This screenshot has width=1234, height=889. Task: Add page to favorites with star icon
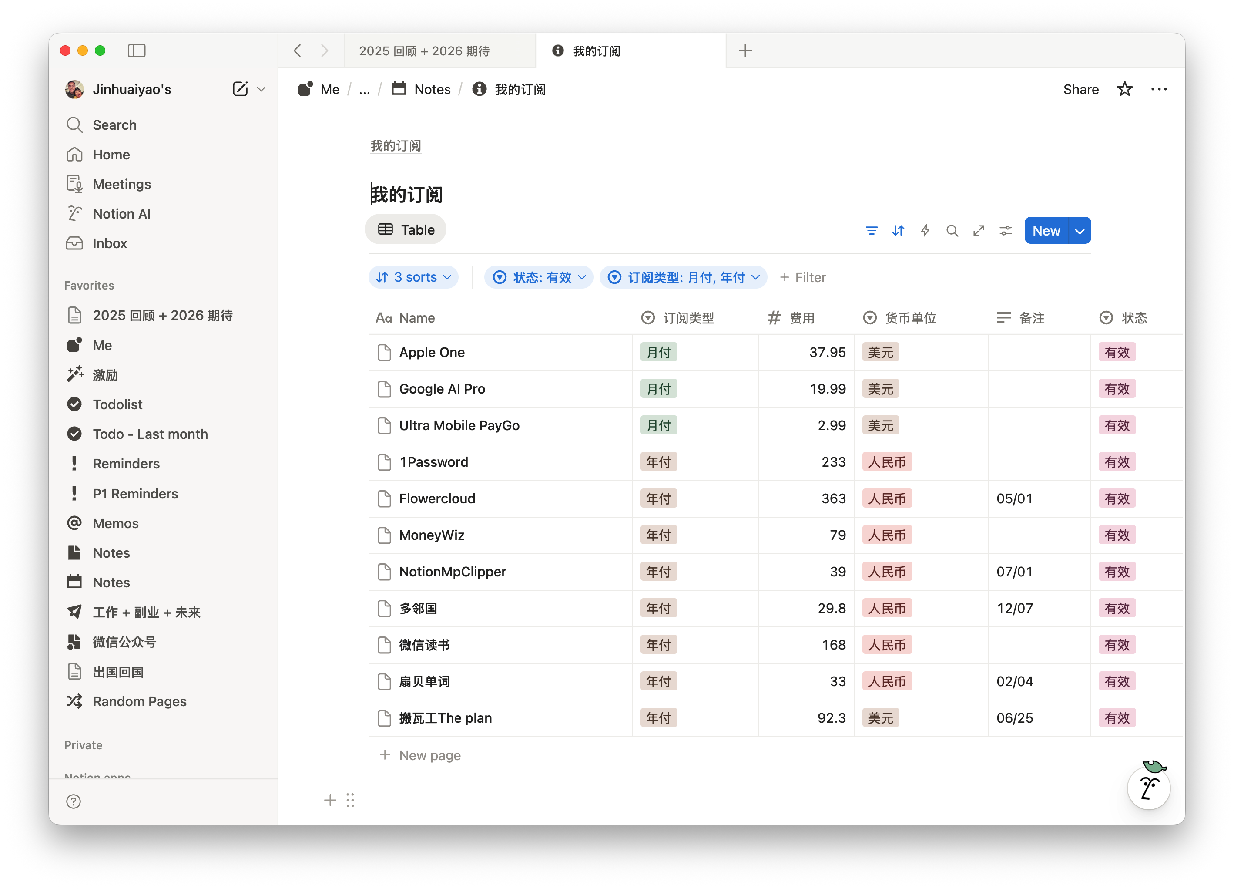coord(1124,89)
